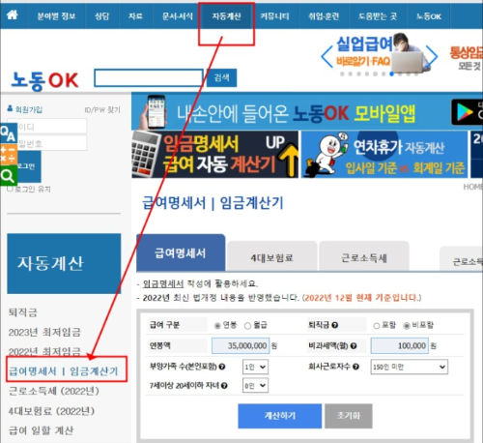Open 자동계산 menu
483x443 pixels.
tap(226, 16)
